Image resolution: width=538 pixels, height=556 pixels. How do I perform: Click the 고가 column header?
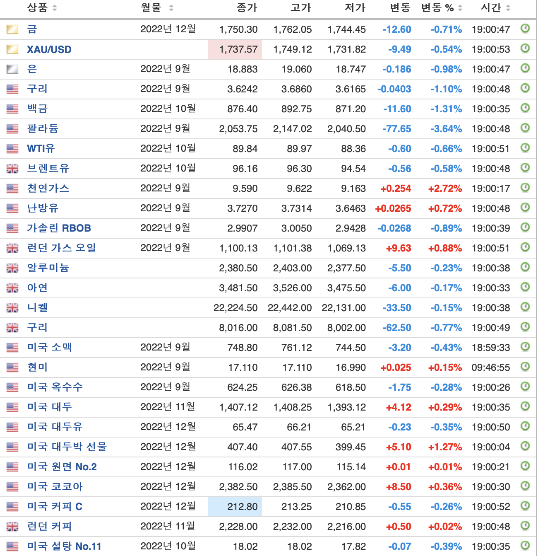(301, 8)
